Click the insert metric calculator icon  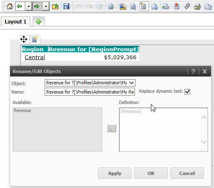(x=35, y=39)
